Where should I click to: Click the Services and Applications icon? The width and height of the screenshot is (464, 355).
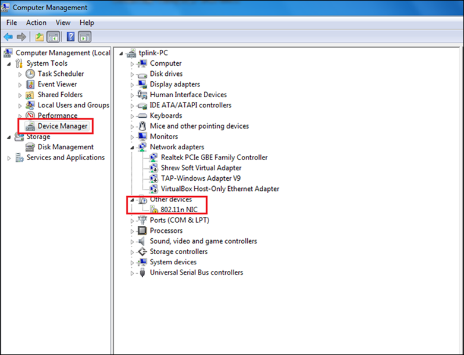pyautogui.click(x=20, y=158)
